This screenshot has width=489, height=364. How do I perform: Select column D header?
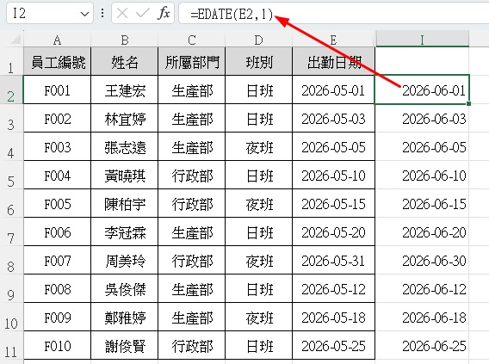tap(259, 40)
